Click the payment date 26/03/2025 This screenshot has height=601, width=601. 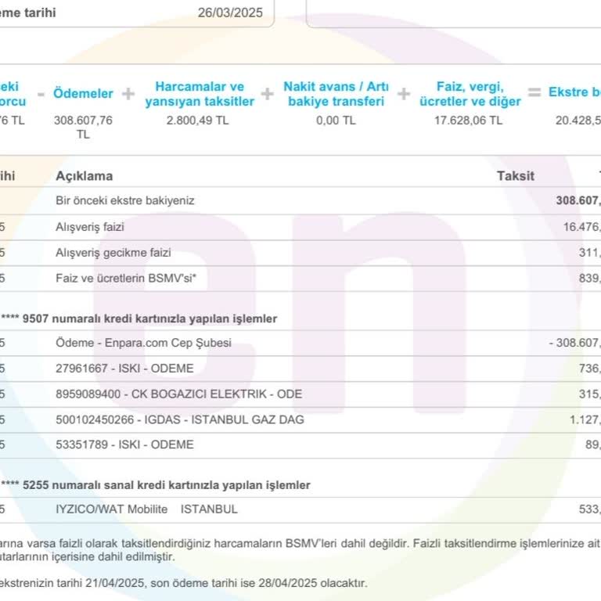tap(230, 13)
